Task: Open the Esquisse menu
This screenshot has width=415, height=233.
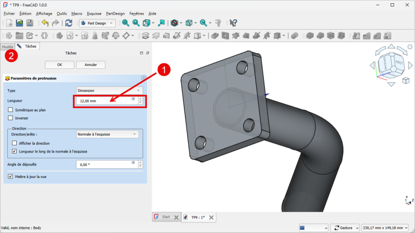Action: tap(94, 13)
